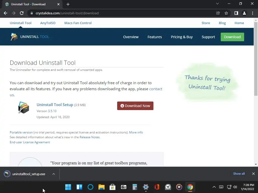258x193 pixels.
Task: Go to the Home page
Action: (239, 23)
